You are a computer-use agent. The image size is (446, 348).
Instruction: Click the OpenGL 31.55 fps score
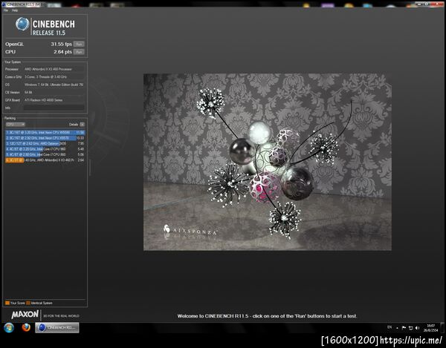[61, 44]
